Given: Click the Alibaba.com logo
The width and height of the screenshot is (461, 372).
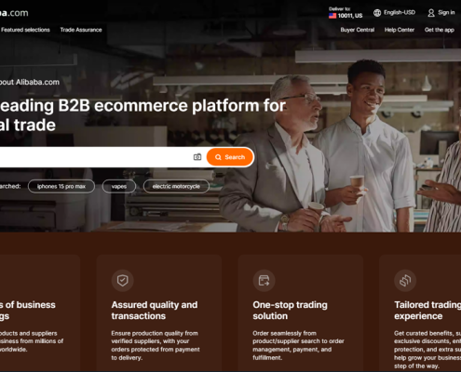Looking at the screenshot, I should pos(14,13).
